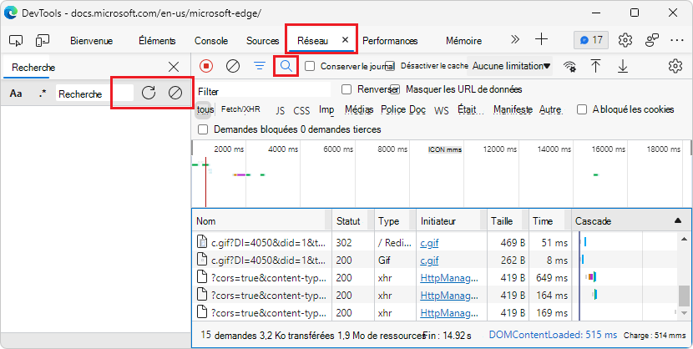Select the tous filter

coord(205,109)
